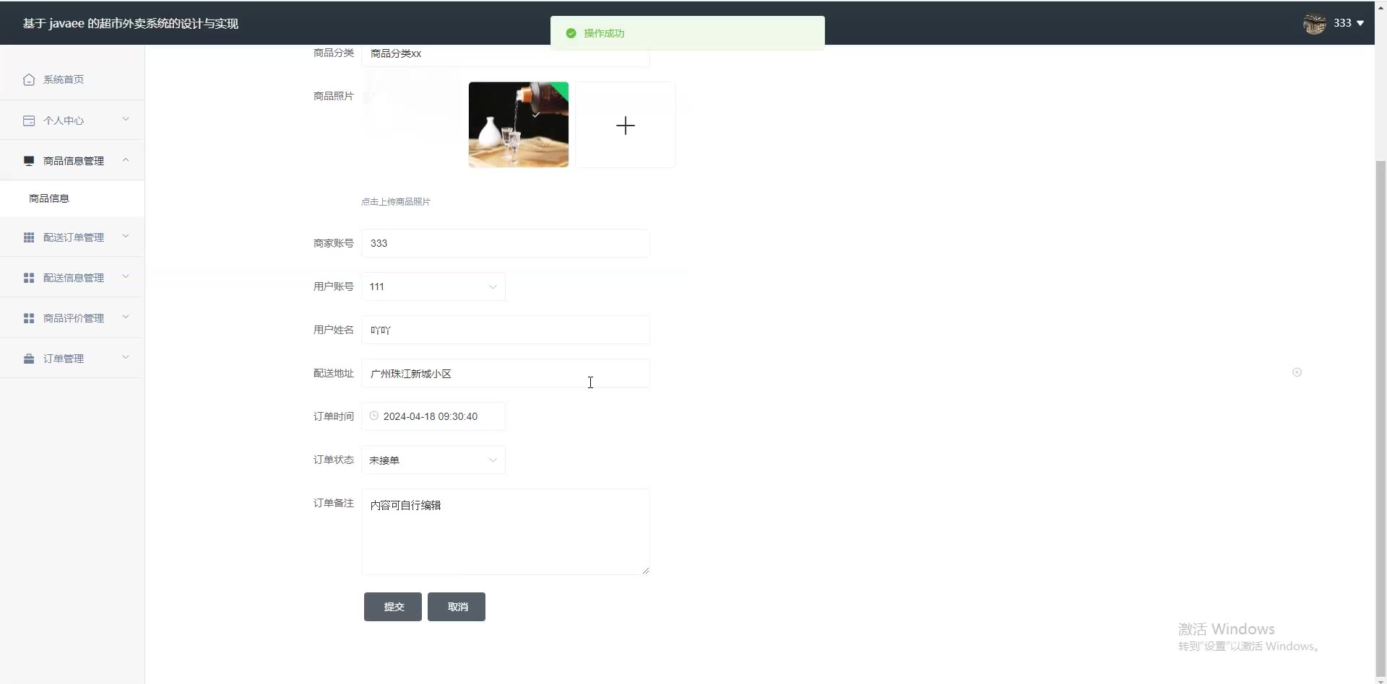Collapse 商品信息管理 menu chevron

126,160
